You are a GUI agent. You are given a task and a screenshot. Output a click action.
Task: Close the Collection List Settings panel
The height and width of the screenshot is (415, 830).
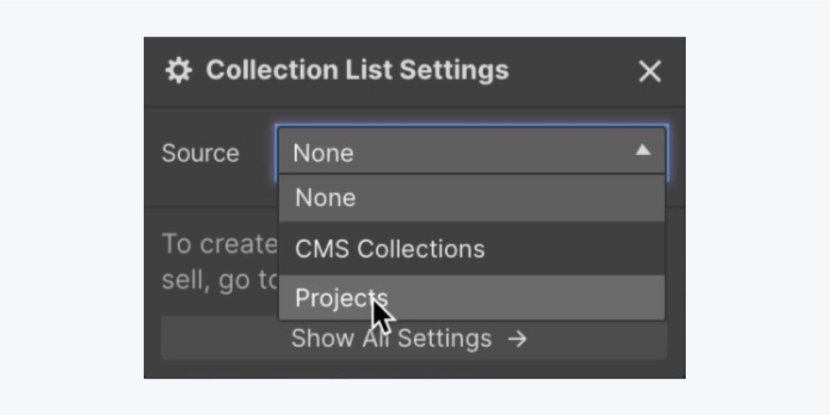650,72
